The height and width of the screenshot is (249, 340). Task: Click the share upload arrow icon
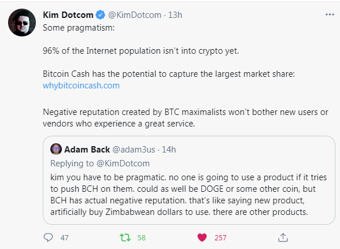[283, 237]
